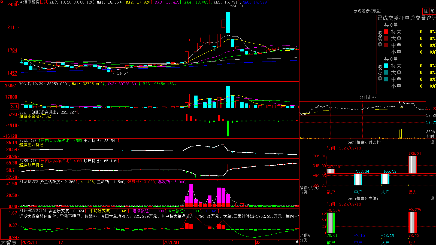436x245 pixels.
Task: Toggle the 柱 bar display mode
Action: click(426, 11)
